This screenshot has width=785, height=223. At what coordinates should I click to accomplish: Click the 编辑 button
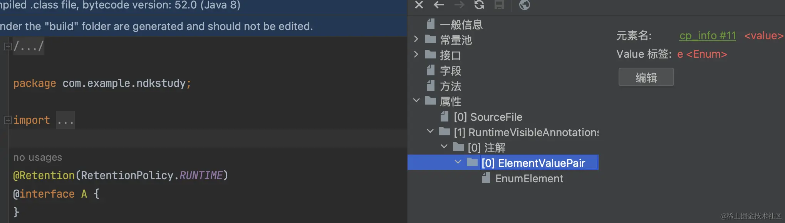coord(646,77)
